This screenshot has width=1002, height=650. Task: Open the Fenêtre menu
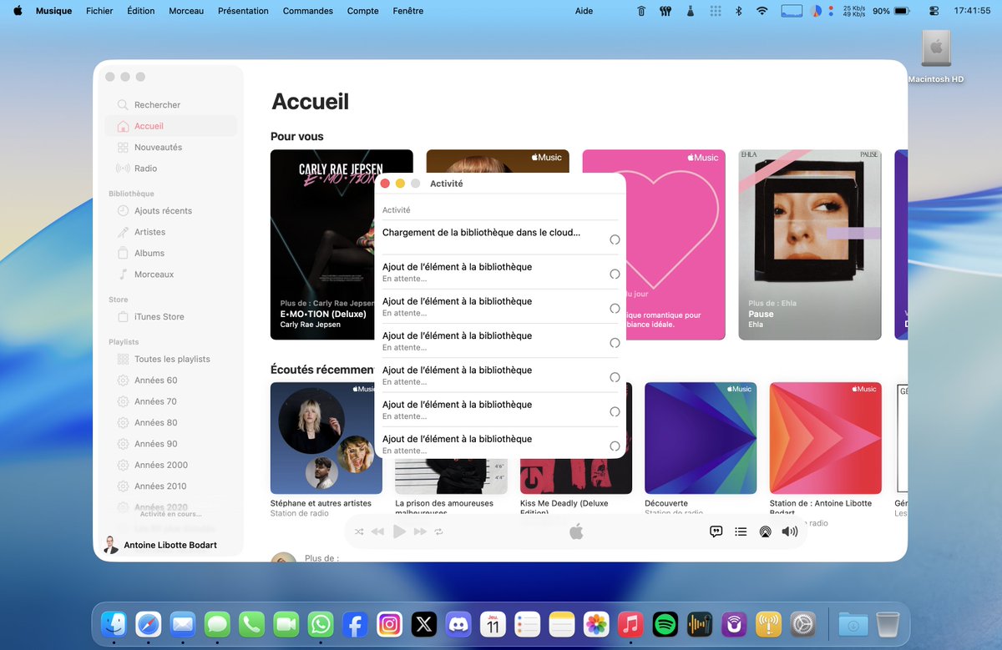[407, 11]
